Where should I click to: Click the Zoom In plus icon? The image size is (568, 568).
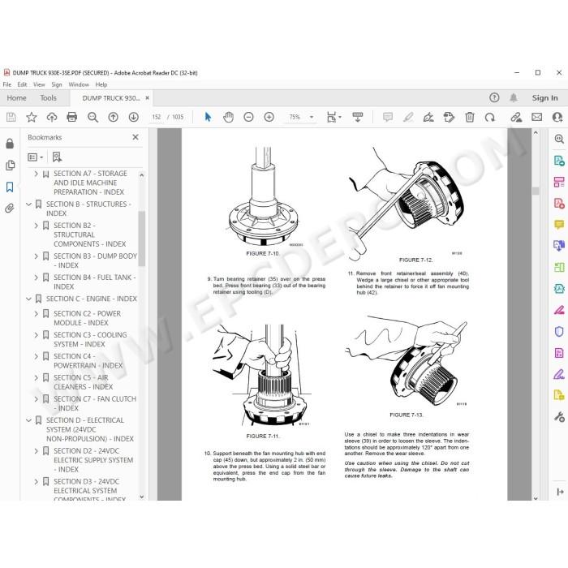tap(269, 117)
